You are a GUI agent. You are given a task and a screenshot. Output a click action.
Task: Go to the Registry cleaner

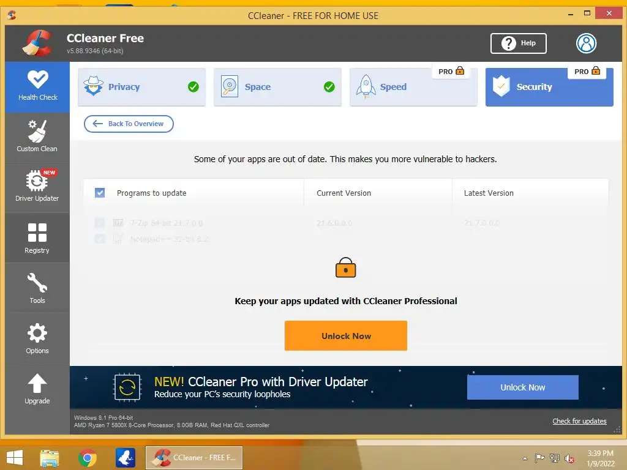[37, 238]
